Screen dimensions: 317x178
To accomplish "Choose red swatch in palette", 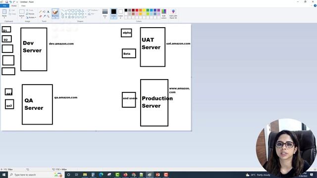I will click(137, 10).
